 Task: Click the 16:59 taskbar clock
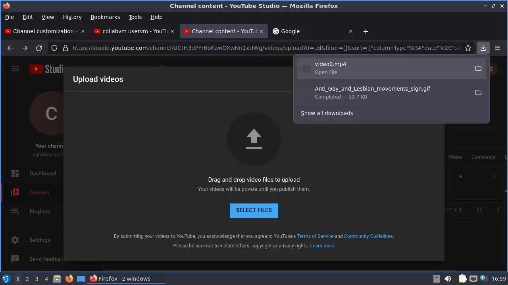[499, 279]
